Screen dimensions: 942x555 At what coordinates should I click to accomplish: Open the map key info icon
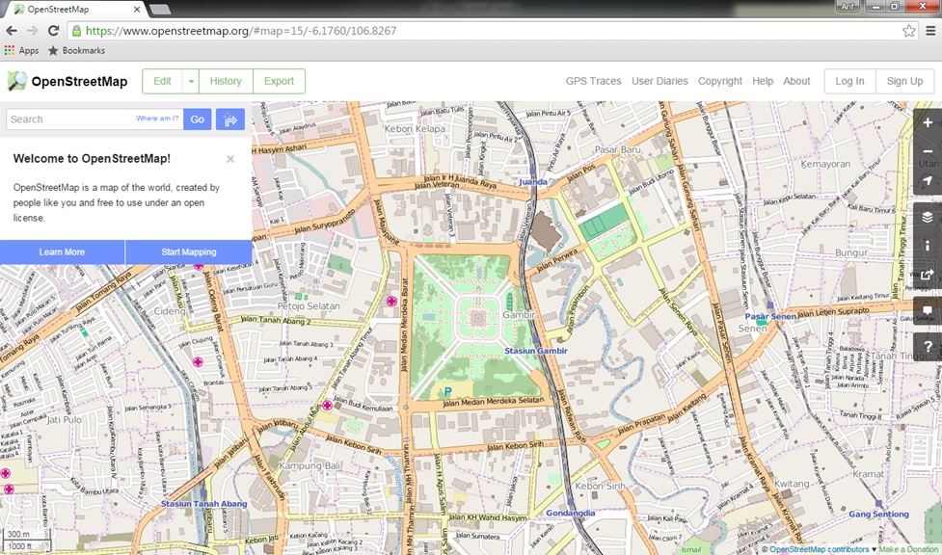928,246
